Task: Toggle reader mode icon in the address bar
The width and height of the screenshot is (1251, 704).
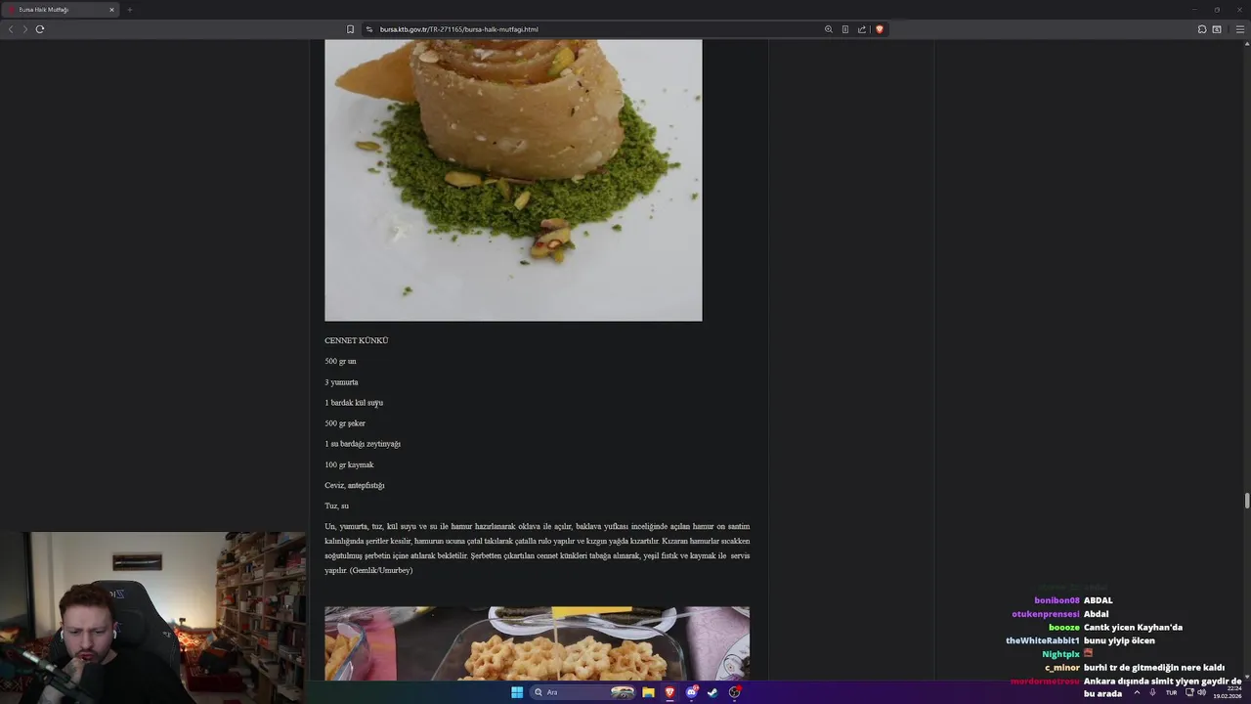Action: coord(845,29)
